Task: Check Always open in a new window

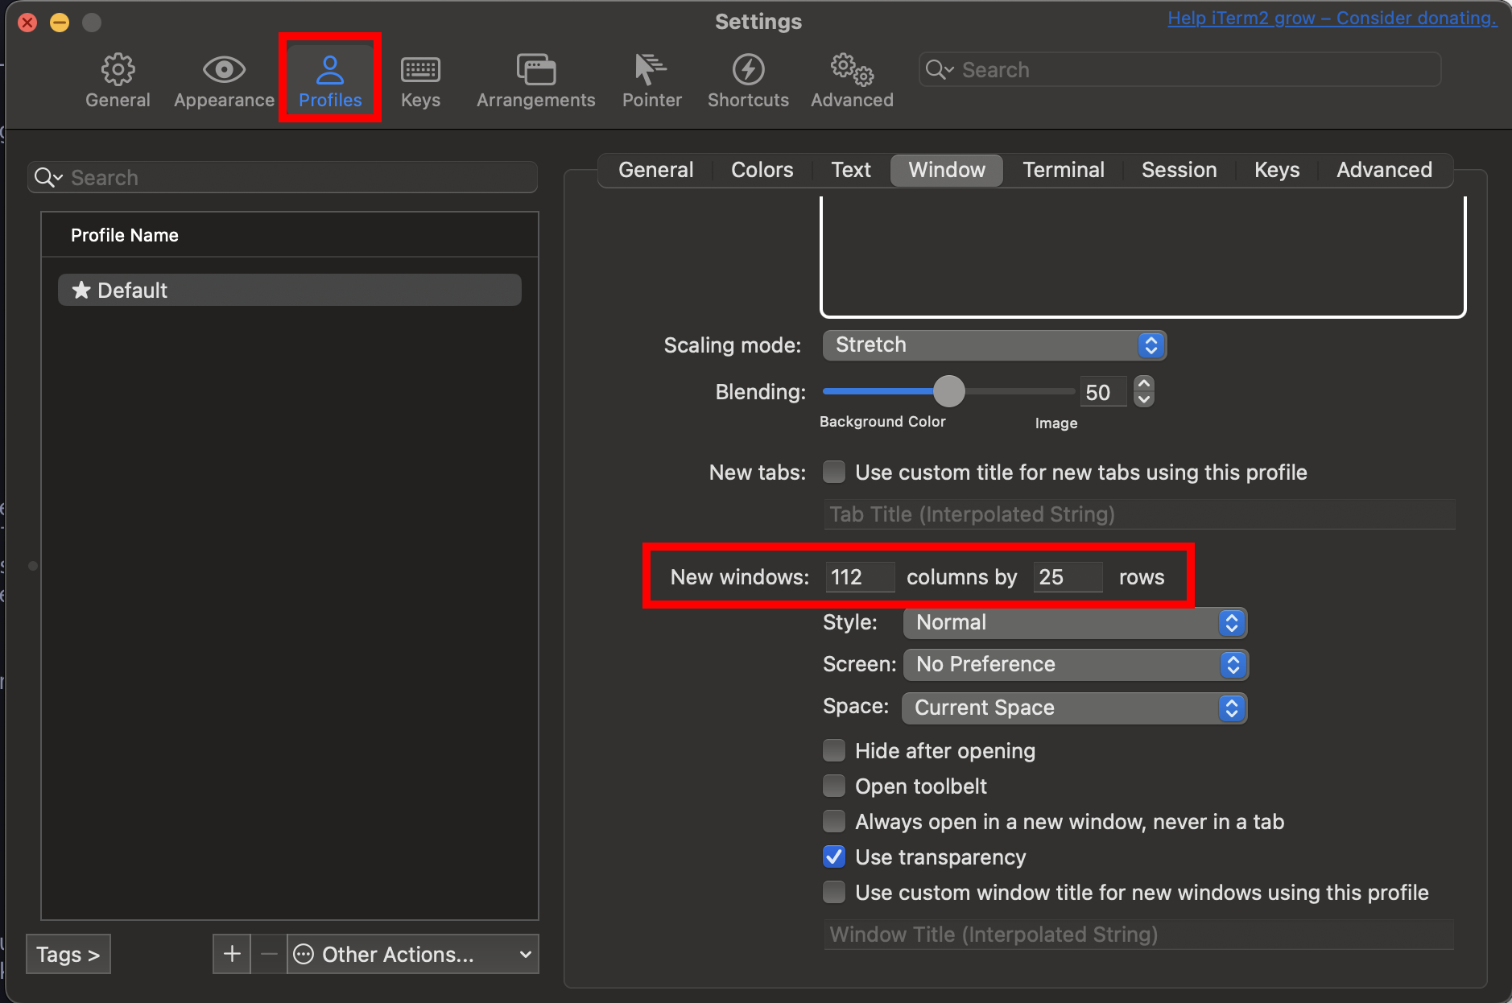Action: pyautogui.click(x=834, y=821)
